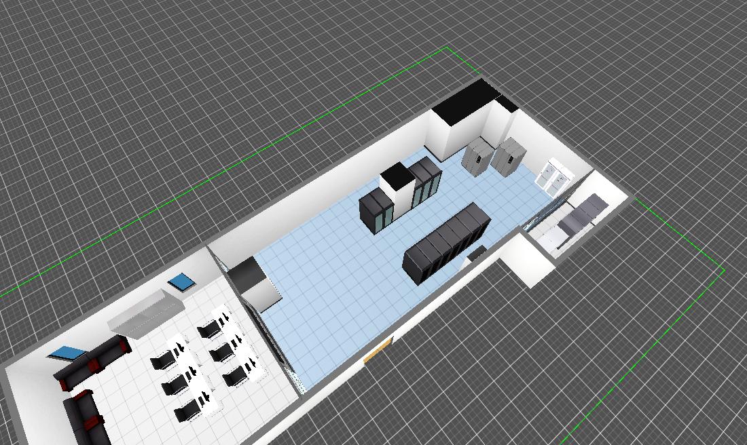Pick the left gray equipment cabinet
Screen dimensions: 747x445
pos(477,155)
